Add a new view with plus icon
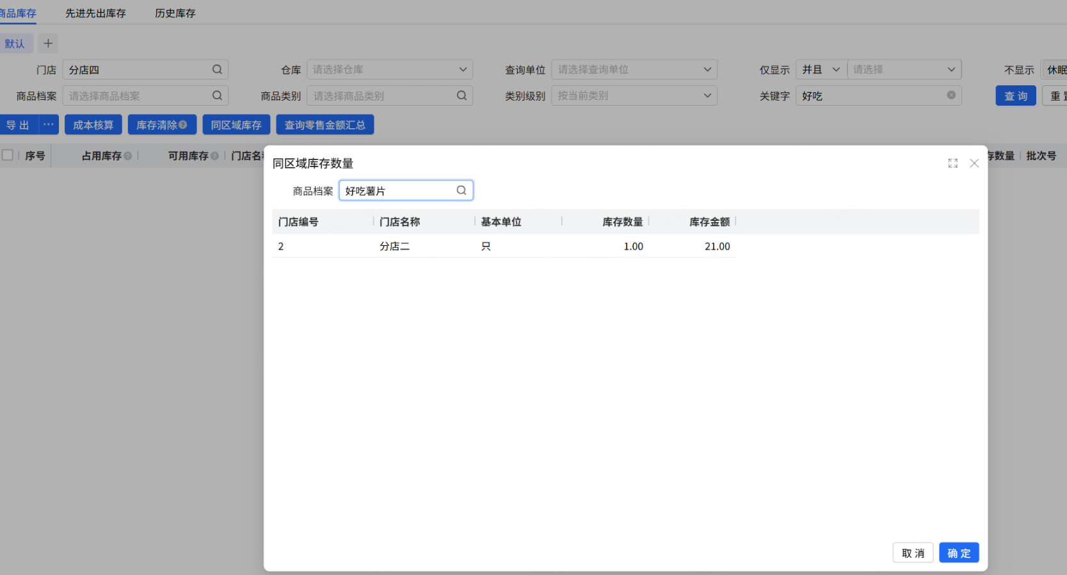Viewport: 1067px width, 575px height. click(x=48, y=44)
